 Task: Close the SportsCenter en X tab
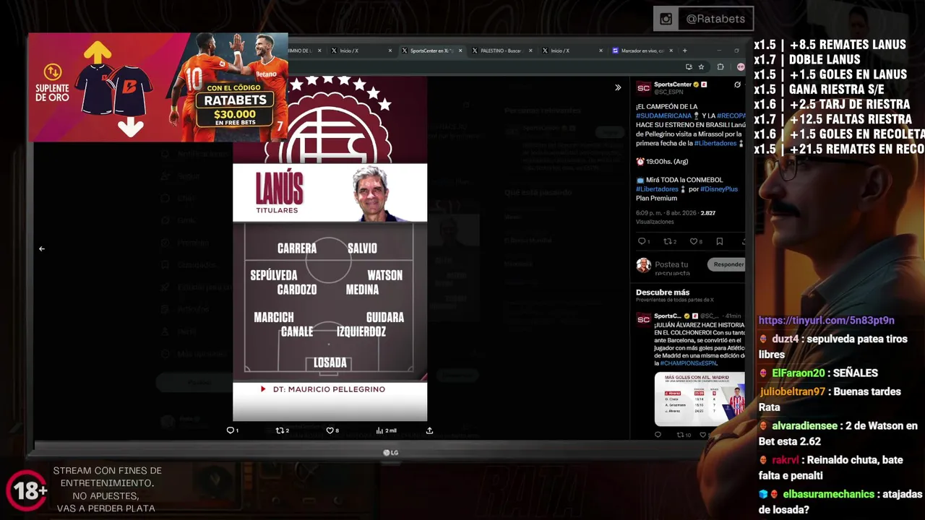point(460,51)
